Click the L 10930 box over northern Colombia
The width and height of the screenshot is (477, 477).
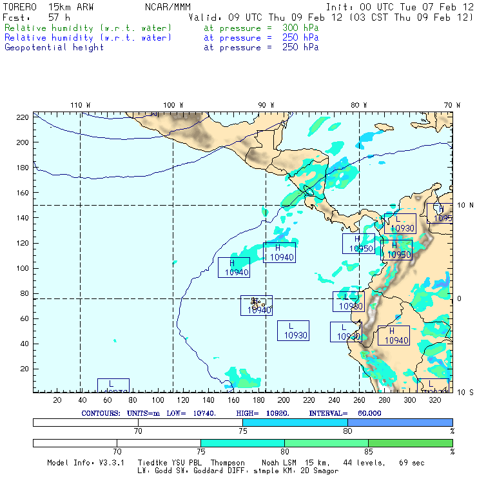400,224
